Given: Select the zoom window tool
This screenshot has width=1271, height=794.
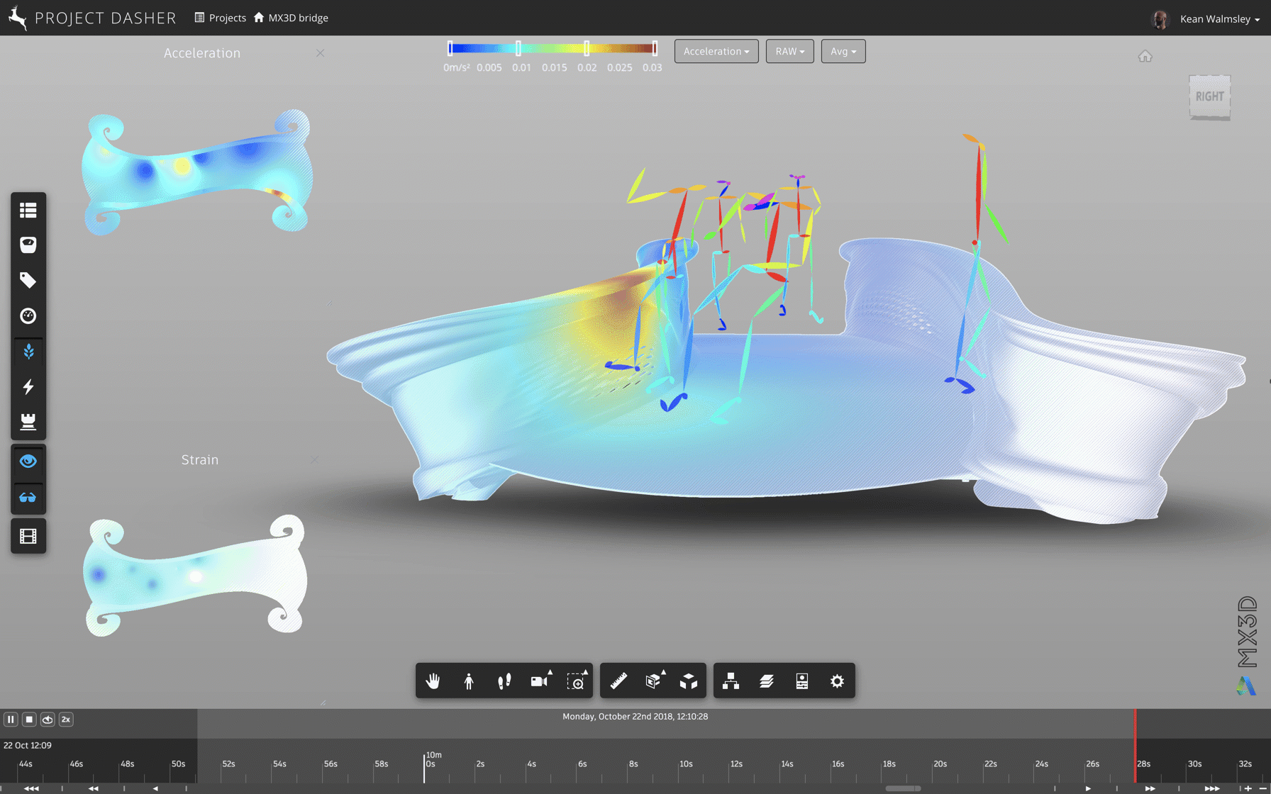Looking at the screenshot, I should 576,681.
